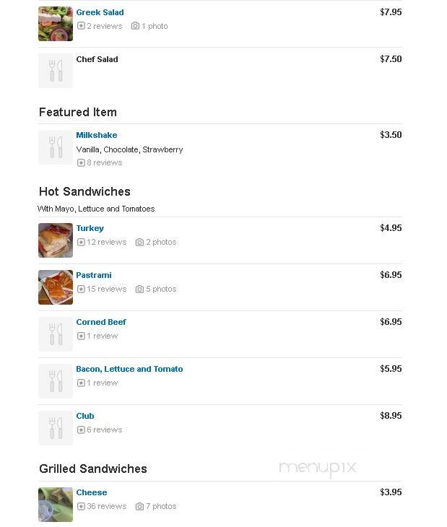Open the Bacon, Lettuce and Tomato link
The image size is (447, 527).
129,369
